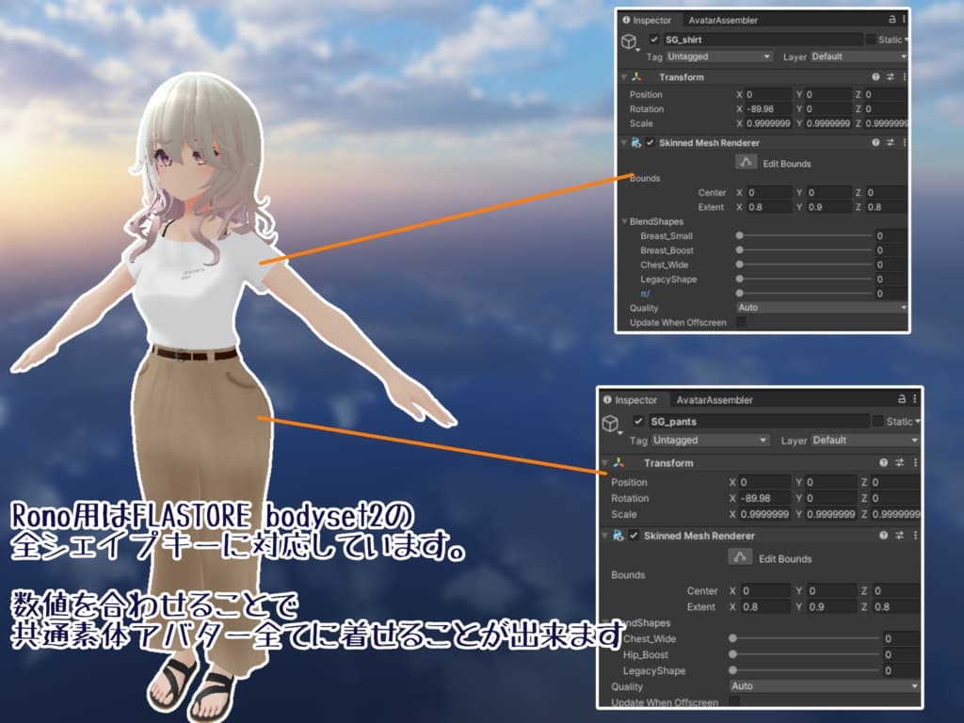Open the SG_shirt Transform help icon
Image resolution: width=964 pixels, height=723 pixels.
(x=876, y=77)
